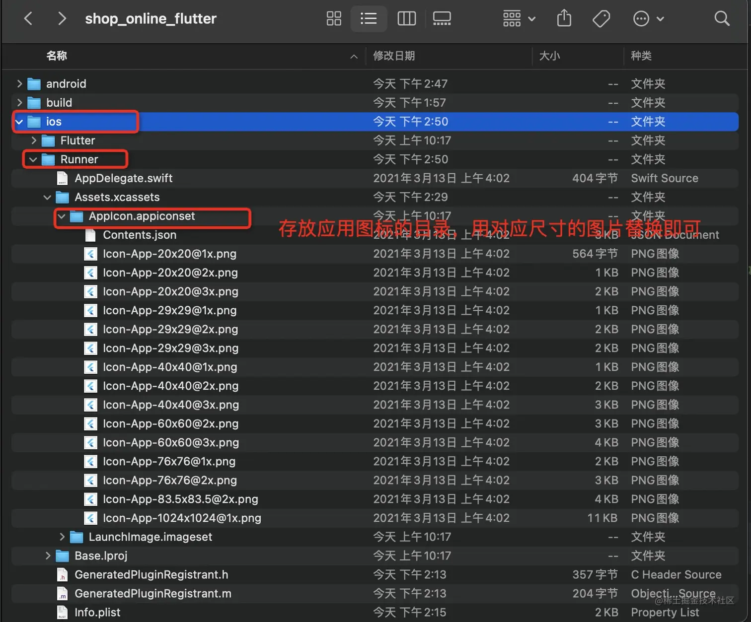Select the android folder icon
The image size is (751, 622).
(34, 84)
